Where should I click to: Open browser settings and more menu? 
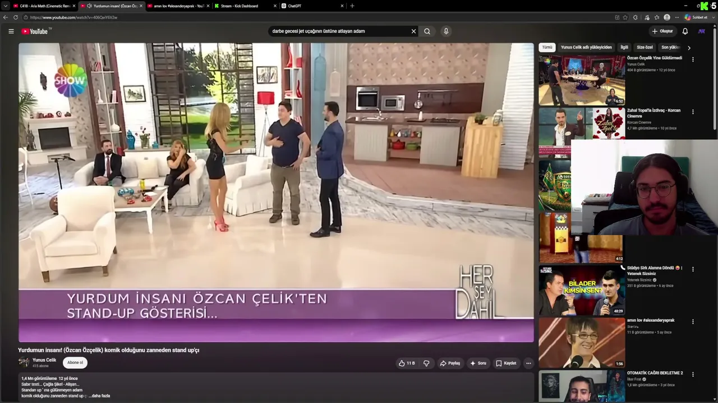pos(676,17)
